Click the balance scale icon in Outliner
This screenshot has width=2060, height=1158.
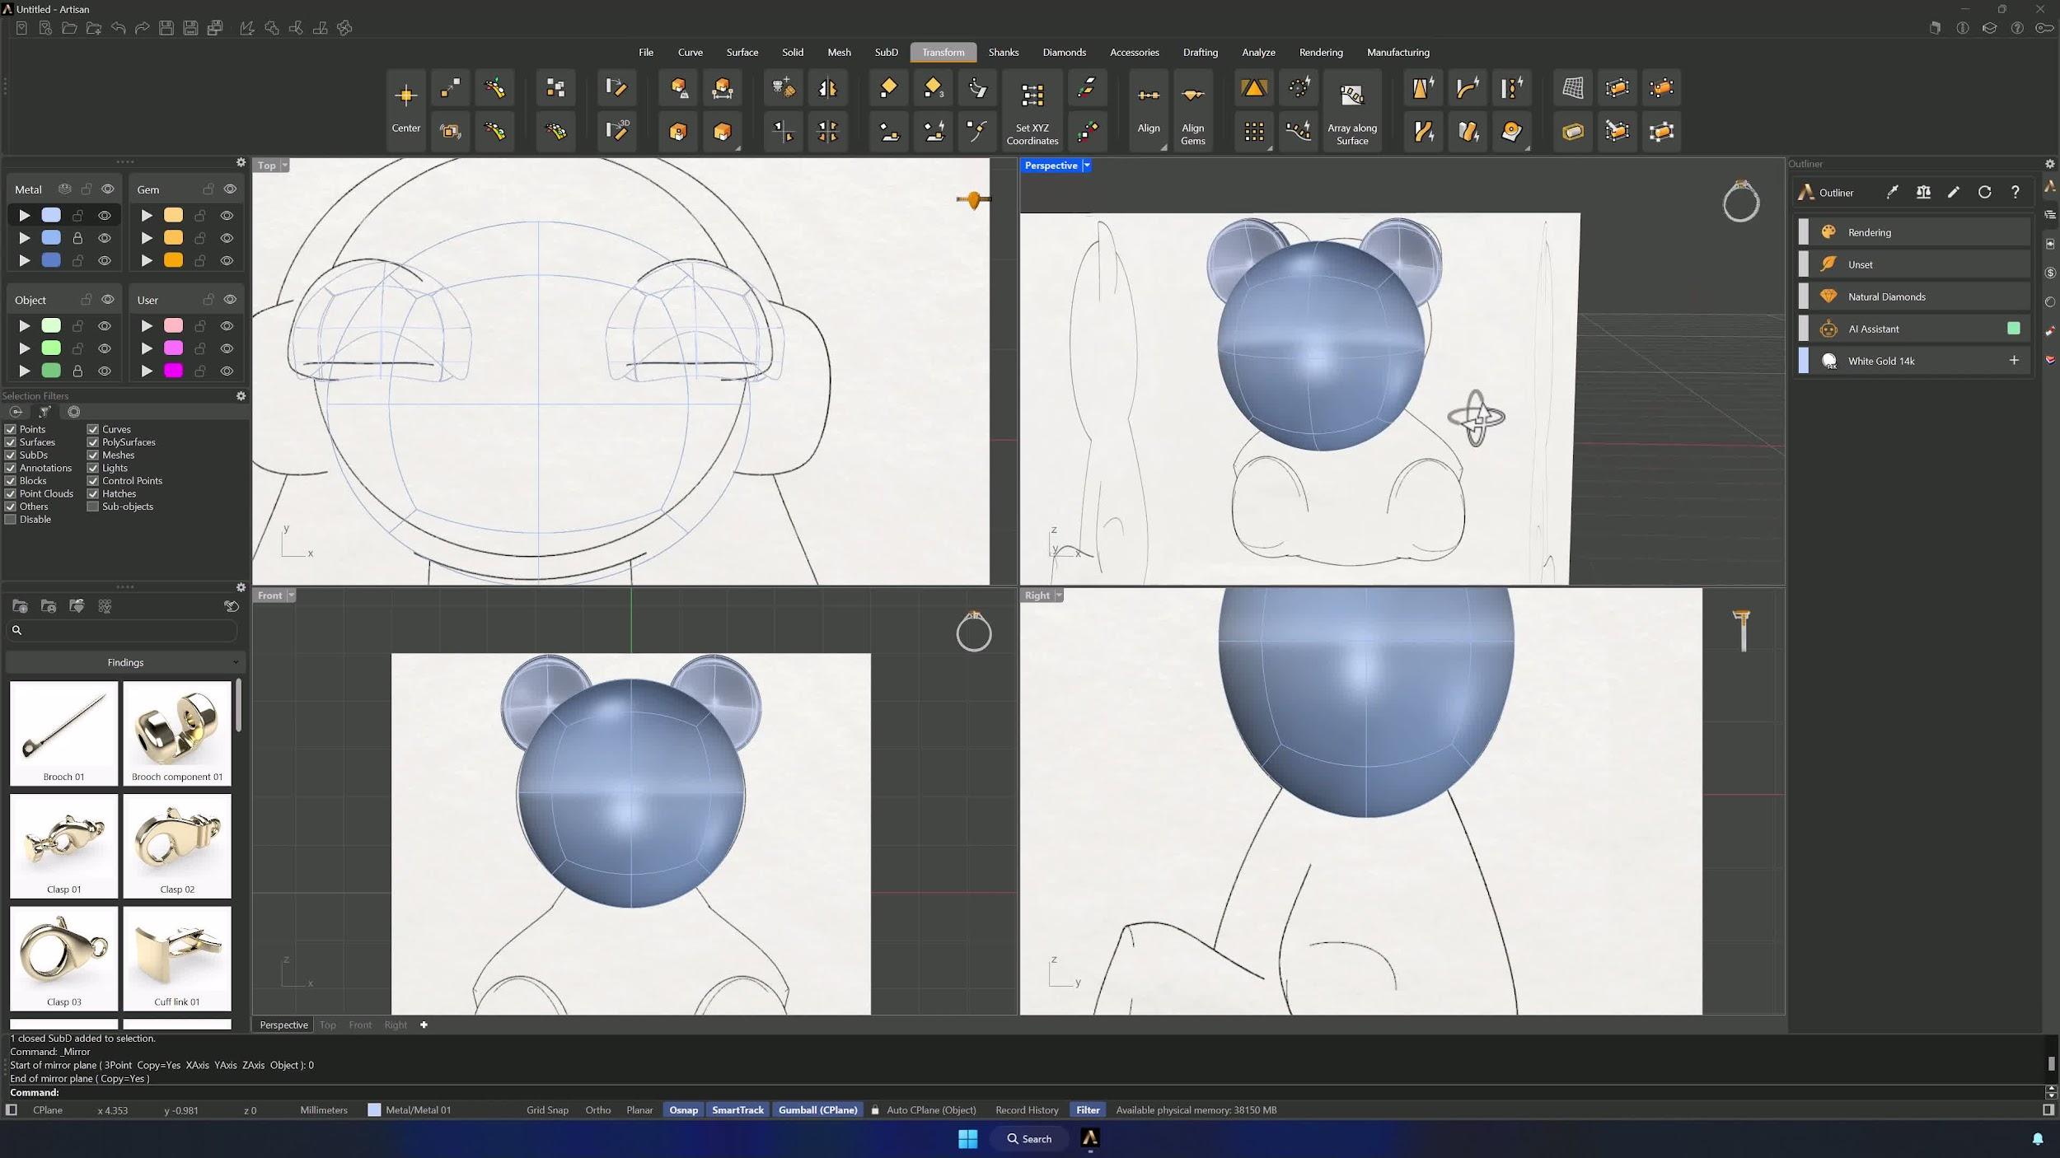pyautogui.click(x=1923, y=192)
